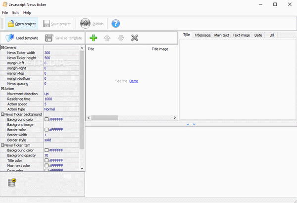Pick the Border color swatch
Screen dimensions: 297x203
[x=47, y=130]
